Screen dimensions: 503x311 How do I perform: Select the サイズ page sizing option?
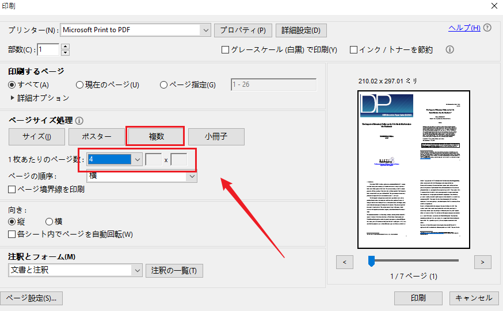click(x=37, y=137)
